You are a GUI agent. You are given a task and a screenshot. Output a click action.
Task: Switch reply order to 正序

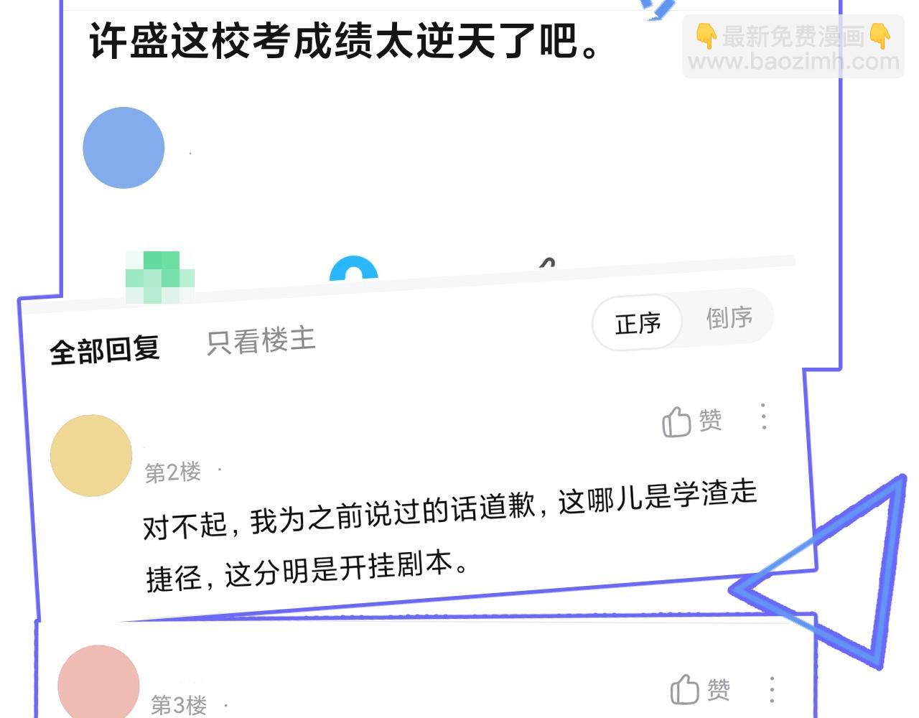638,323
